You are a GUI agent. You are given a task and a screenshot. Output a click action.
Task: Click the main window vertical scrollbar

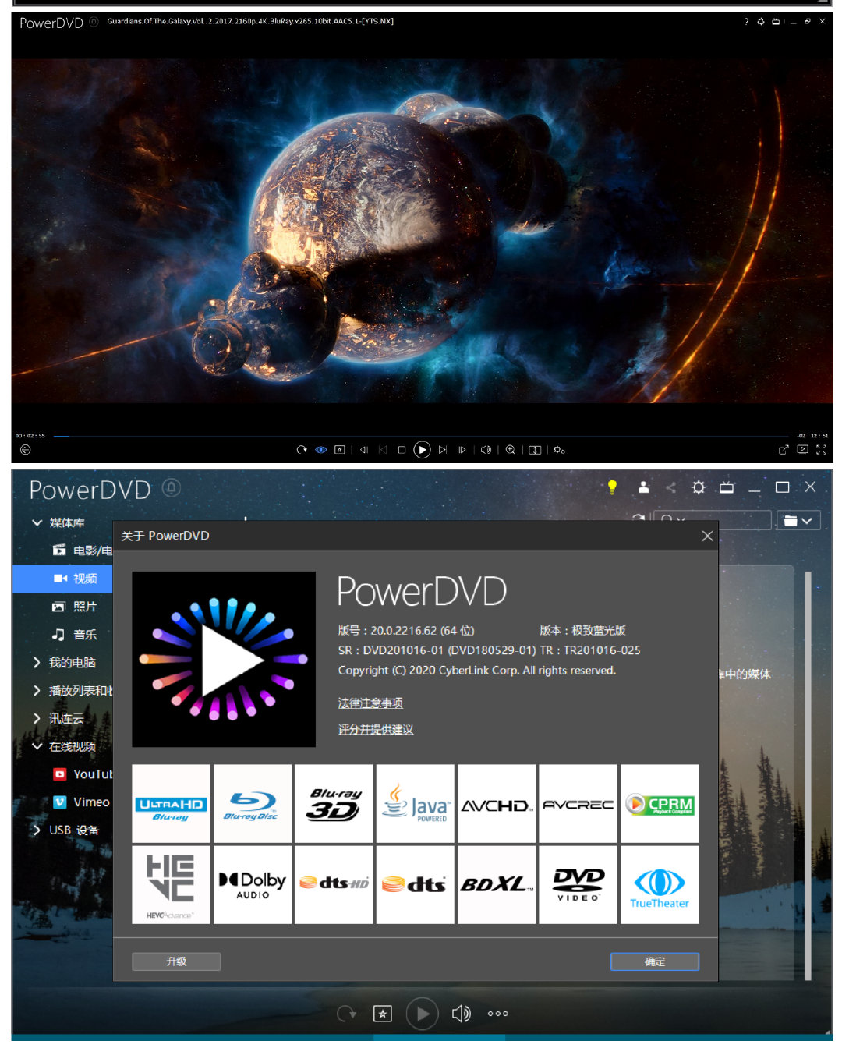[808, 776]
